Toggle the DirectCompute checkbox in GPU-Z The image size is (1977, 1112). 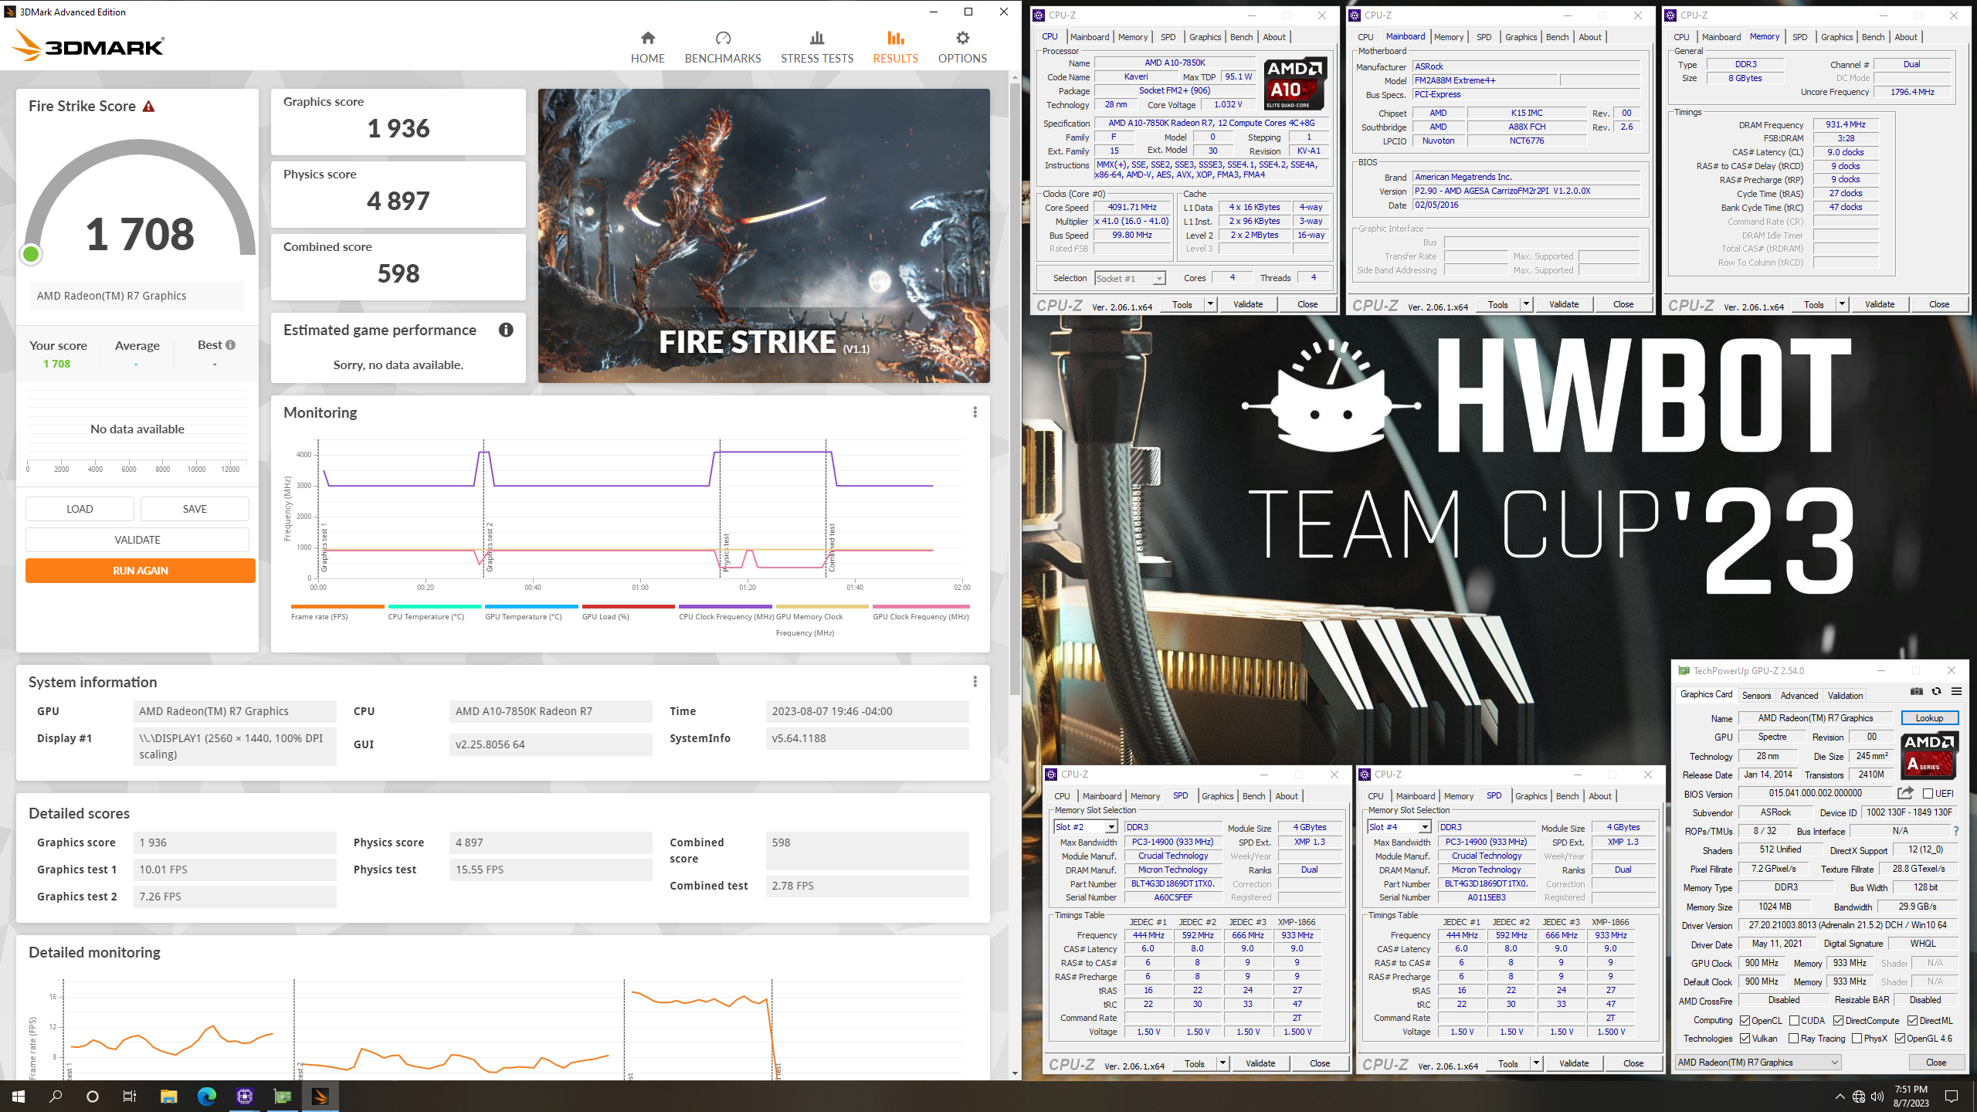tap(1840, 1020)
